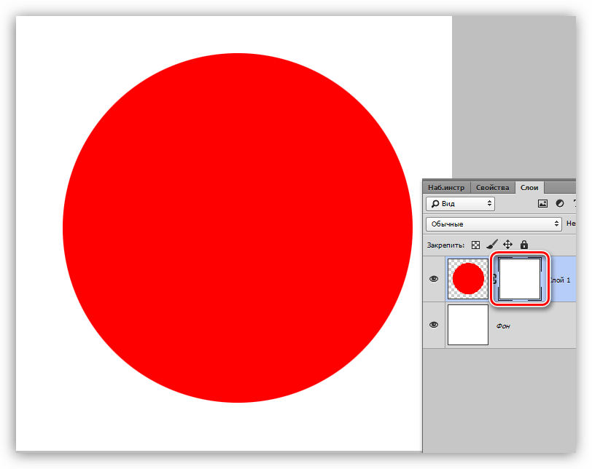Viewport: 592px width, 469px height.
Task: Lock image pixels brush icon
Action: click(492, 245)
